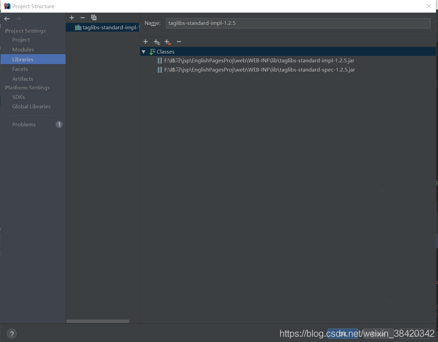438x342 pixels.
Task: Select Classes node in roots tree
Action: point(288,51)
